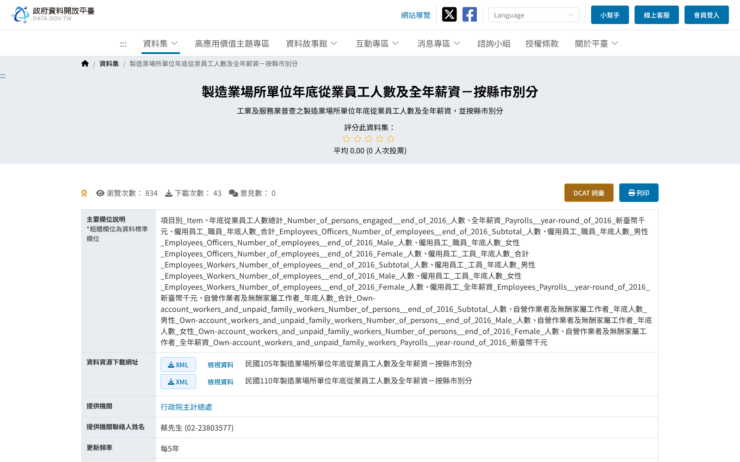Click 民國110年 dataset resource name text
Screen dimensions: 740x462
(x=358, y=381)
